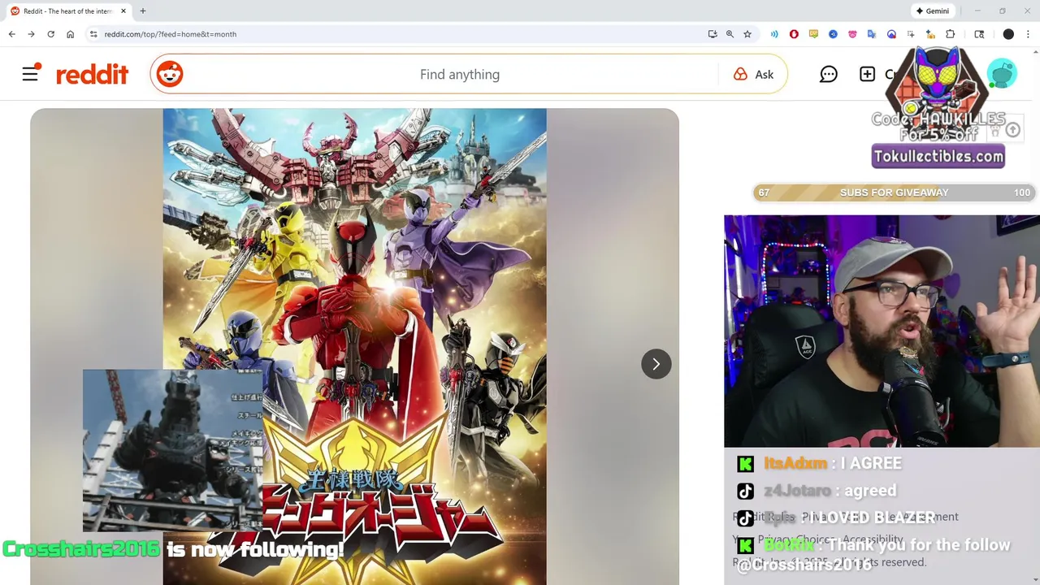Click the zoom magnifier icon in address bar
Screen dimensions: 1040x585
[730, 34]
